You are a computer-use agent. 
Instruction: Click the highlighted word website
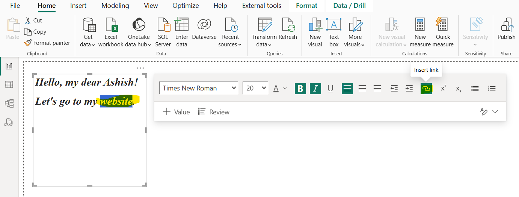click(x=116, y=101)
